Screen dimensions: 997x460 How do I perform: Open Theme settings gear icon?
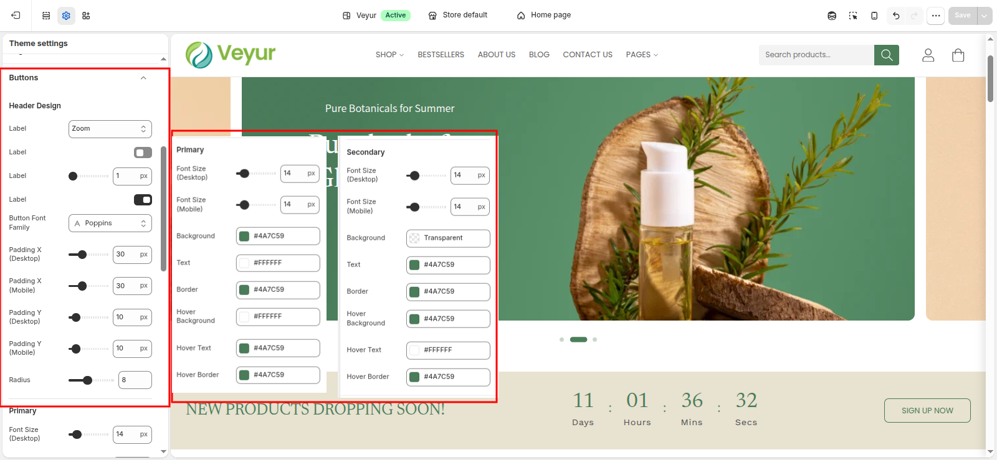tap(66, 16)
